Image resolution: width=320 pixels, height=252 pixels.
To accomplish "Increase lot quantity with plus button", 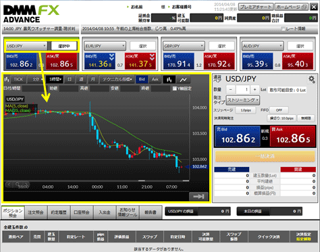I will (x=255, y=90).
